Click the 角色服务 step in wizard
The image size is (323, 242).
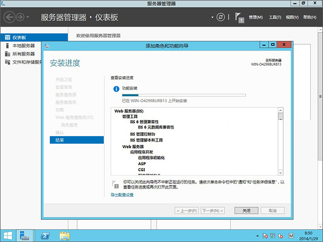[x=70, y=125]
